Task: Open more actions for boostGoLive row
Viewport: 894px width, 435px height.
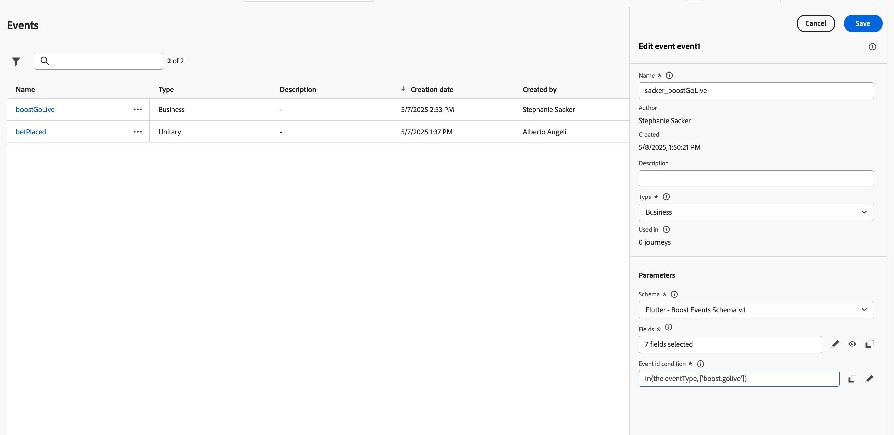Action: pyautogui.click(x=137, y=110)
